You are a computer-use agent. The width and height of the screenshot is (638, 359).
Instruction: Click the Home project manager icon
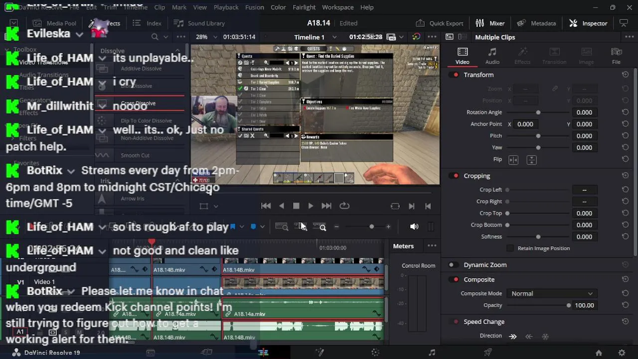(x=599, y=353)
